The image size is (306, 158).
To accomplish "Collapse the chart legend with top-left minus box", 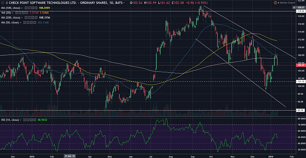I will 3,3.
